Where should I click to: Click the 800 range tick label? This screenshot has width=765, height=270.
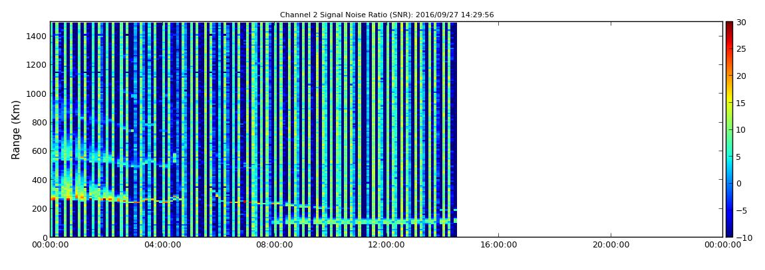click(x=40, y=122)
